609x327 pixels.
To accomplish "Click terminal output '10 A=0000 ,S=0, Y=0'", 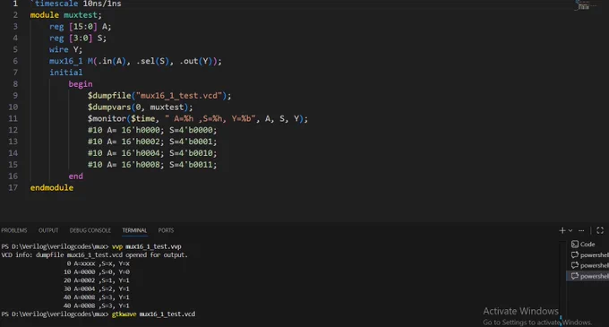I will (97, 271).
